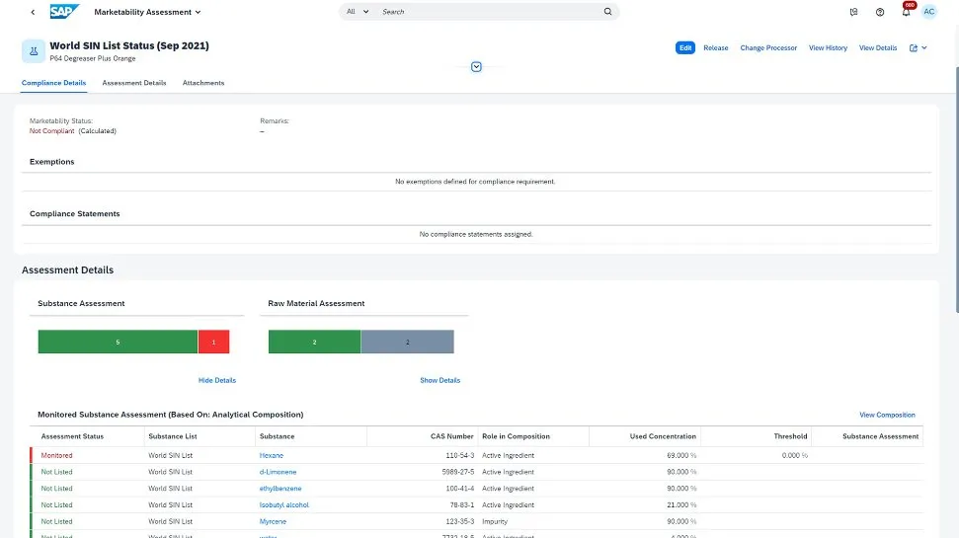959x538 pixels.
Task: Click Hide Details under Substance Assessment
Action: coord(217,380)
